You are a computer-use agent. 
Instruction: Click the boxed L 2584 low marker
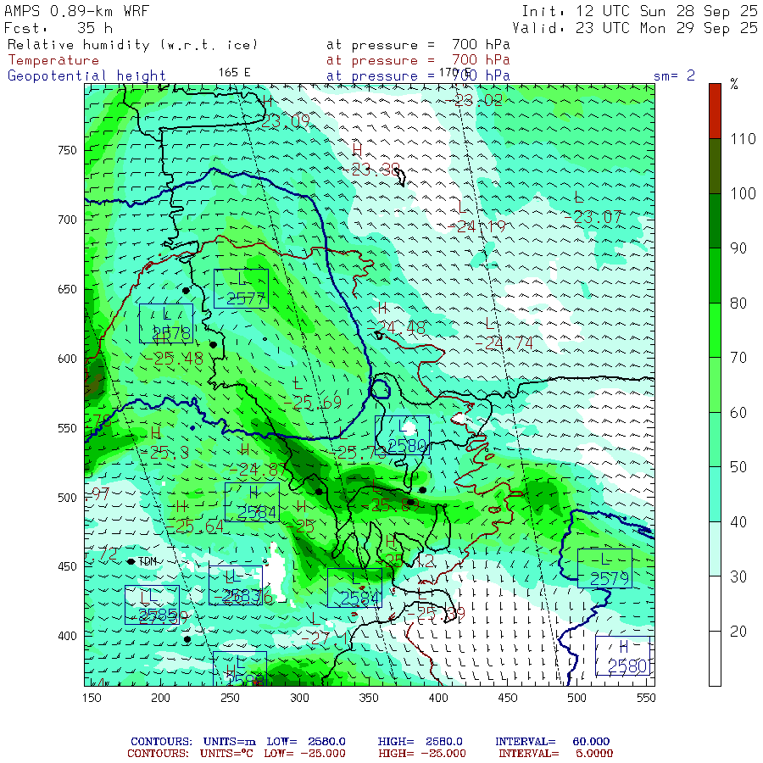354,588
